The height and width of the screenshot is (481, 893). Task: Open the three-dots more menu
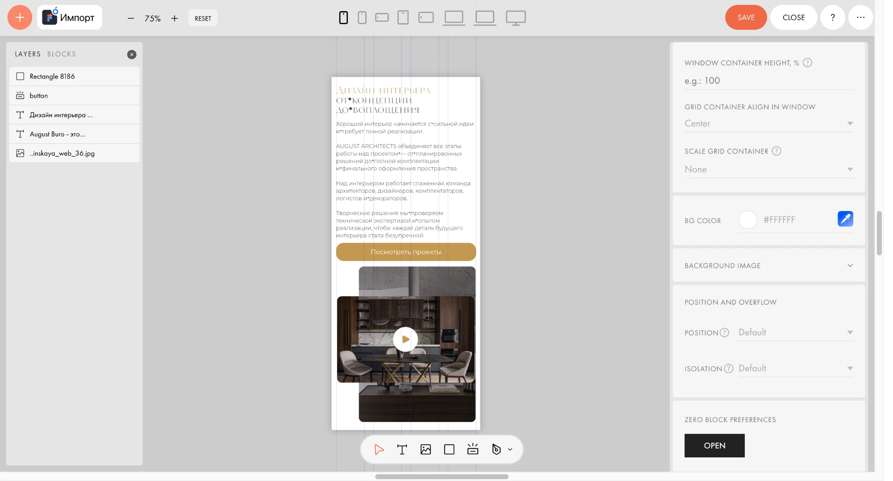point(860,17)
